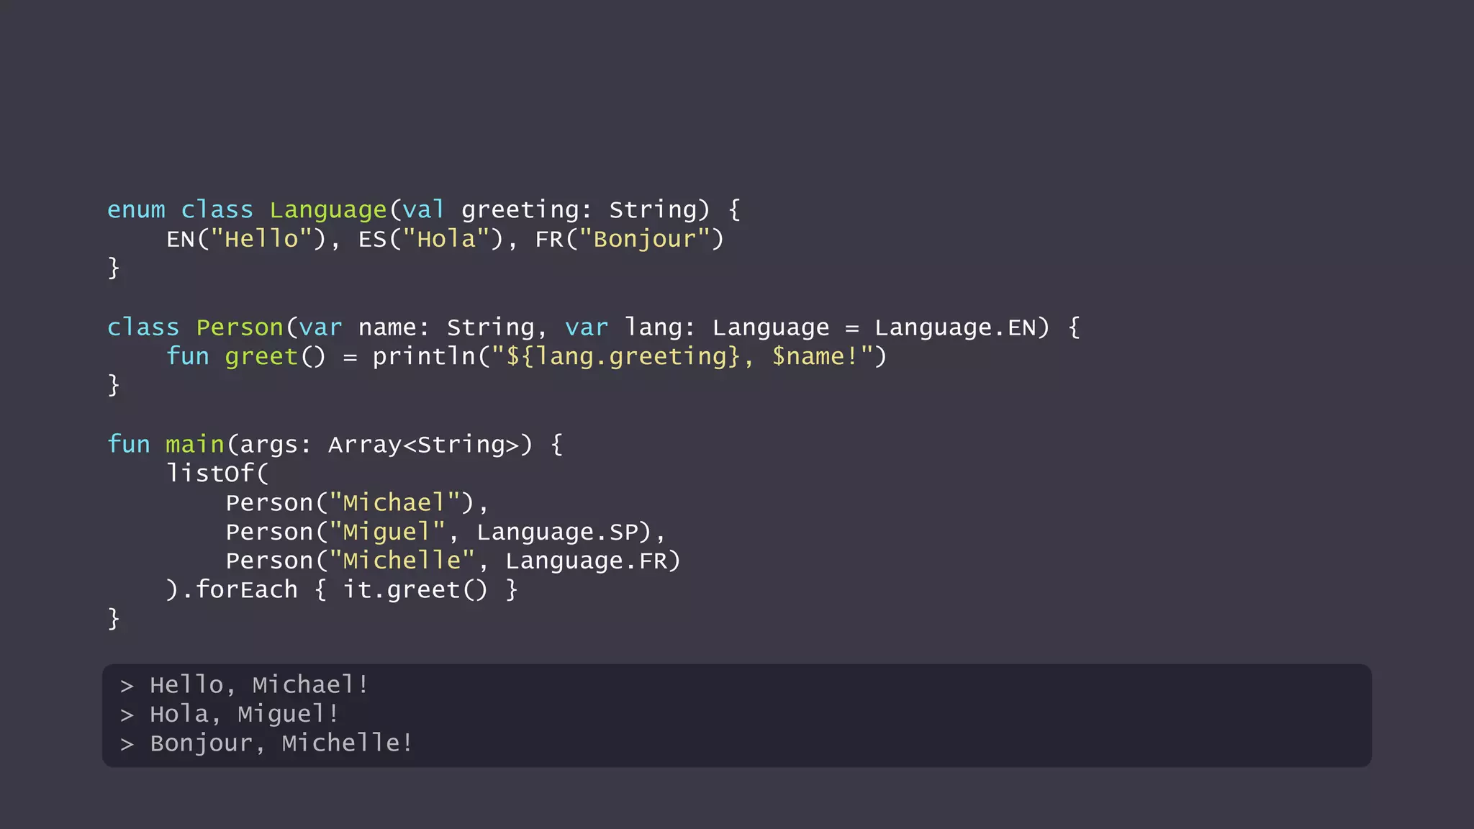This screenshot has height=829, width=1474.
Task: Click 'Language.EN' default parameter value
Action: (x=955, y=327)
